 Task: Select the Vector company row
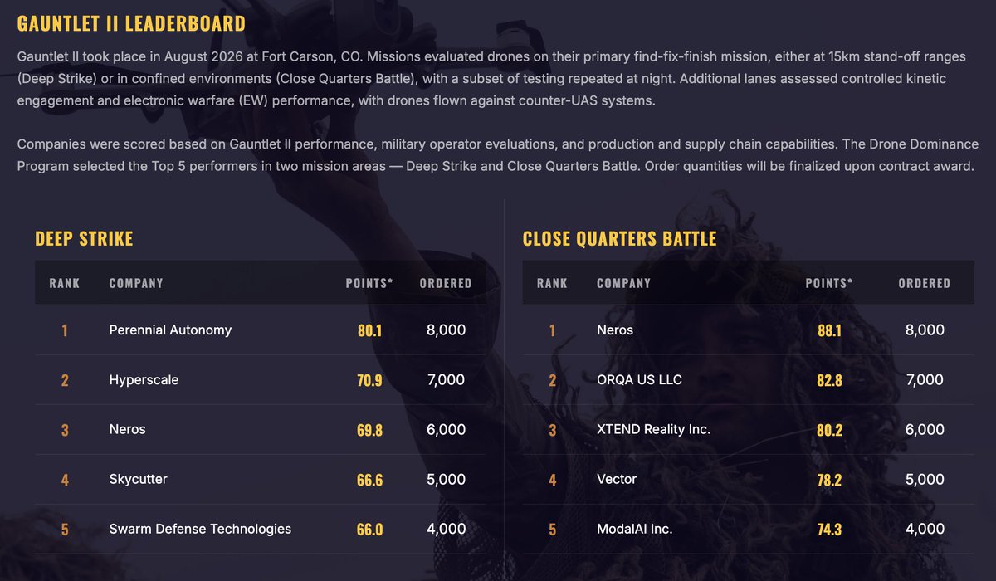click(749, 480)
